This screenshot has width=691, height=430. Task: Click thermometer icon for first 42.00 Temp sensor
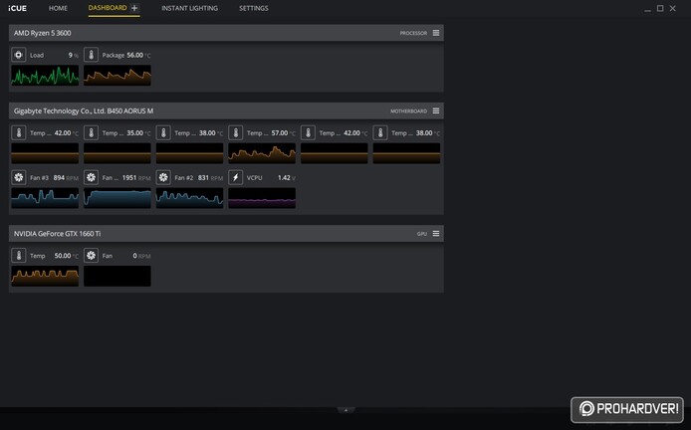pyautogui.click(x=19, y=133)
